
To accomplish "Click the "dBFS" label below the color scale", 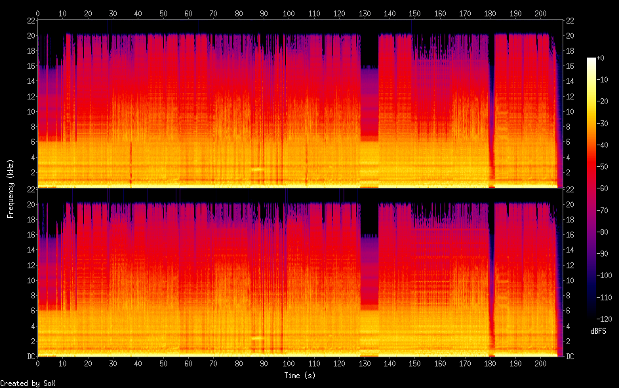I will tap(598, 332).
